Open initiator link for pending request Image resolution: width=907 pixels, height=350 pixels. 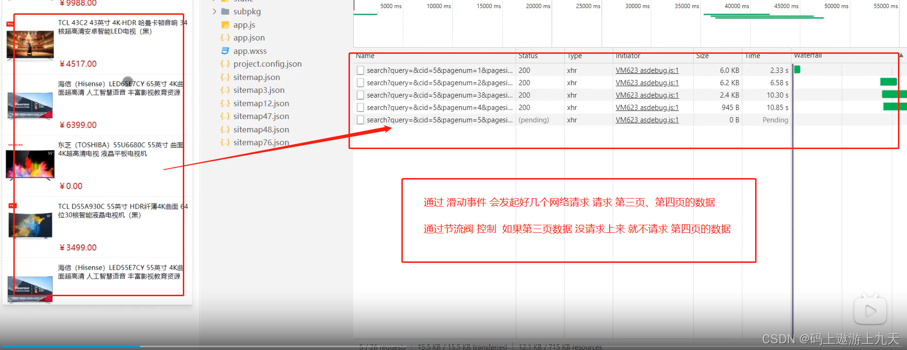coord(647,120)
